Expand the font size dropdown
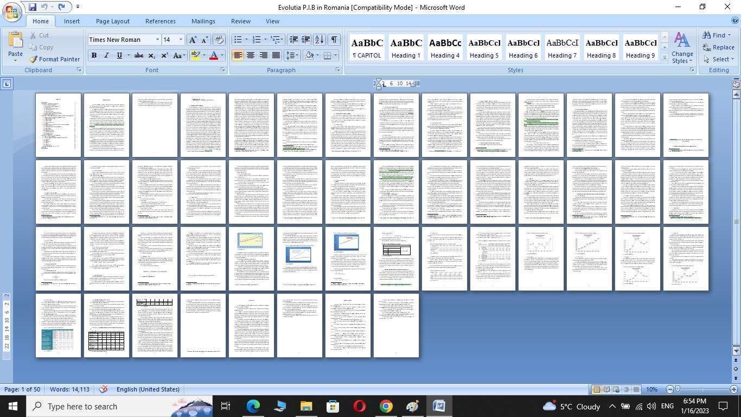 click(181, 40)
